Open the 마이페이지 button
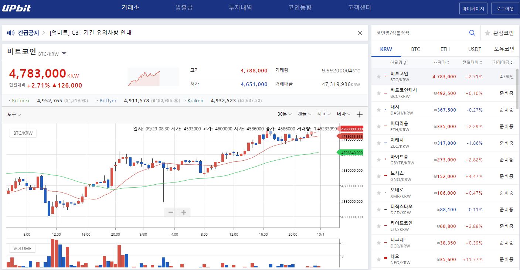The width and height of the screenshot is (520, 270). [x=473, y=8]
